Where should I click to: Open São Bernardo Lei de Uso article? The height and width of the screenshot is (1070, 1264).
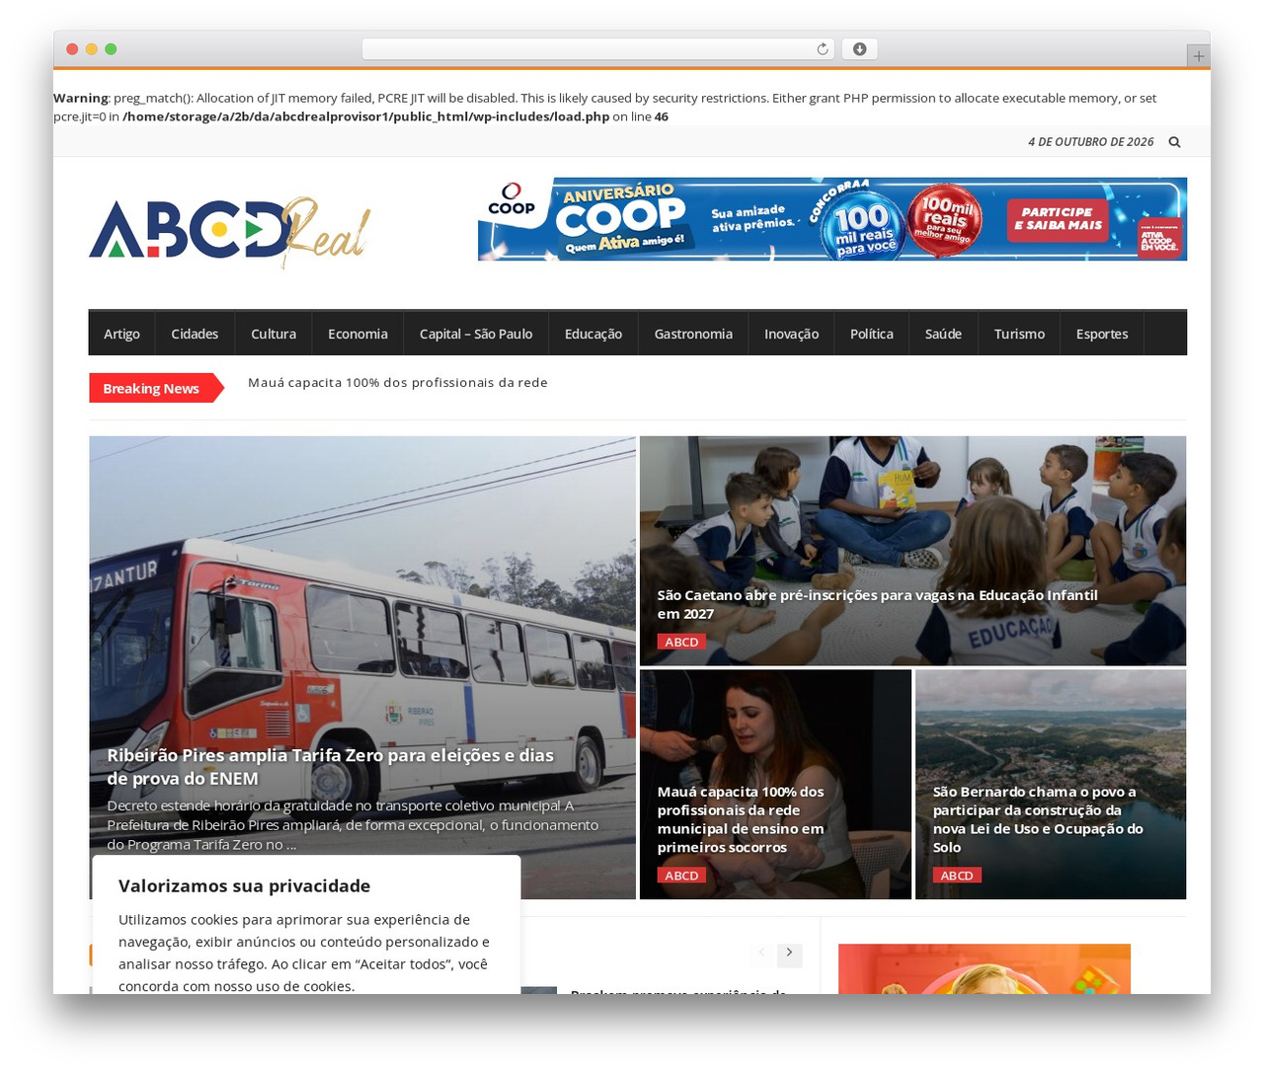click(x=1038, y=819)
